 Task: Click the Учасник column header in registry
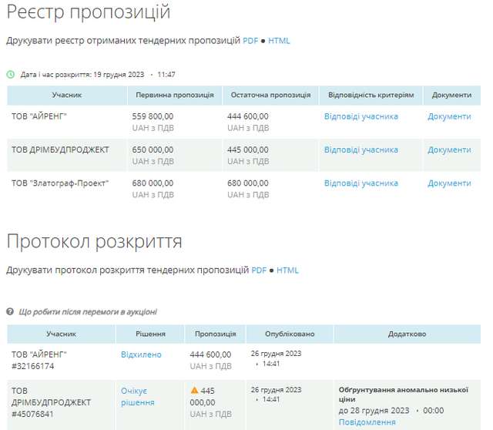pos(67,95)
